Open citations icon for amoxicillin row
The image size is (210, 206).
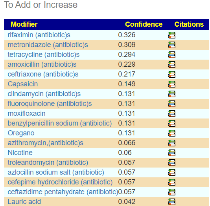pos(172,64)
